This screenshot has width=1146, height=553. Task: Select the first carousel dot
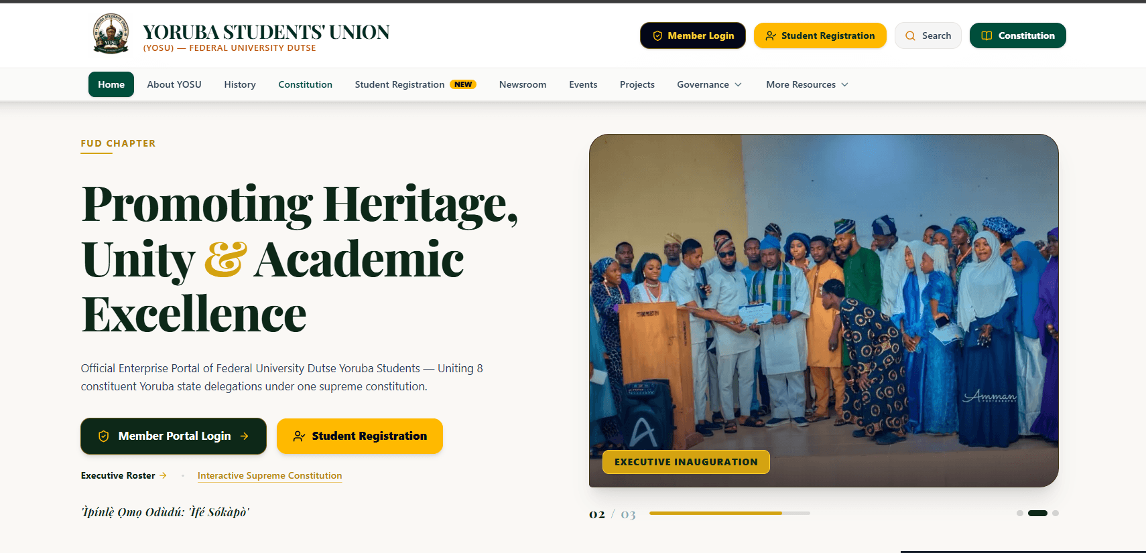tap(1019, 513)
